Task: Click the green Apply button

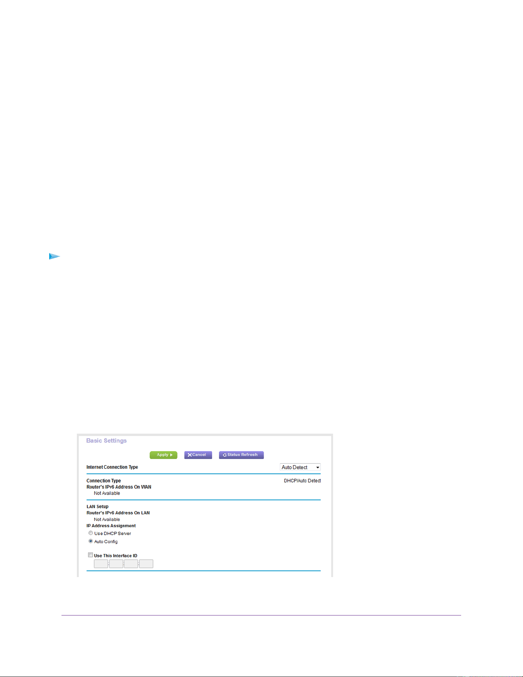Action: (163, 455)
